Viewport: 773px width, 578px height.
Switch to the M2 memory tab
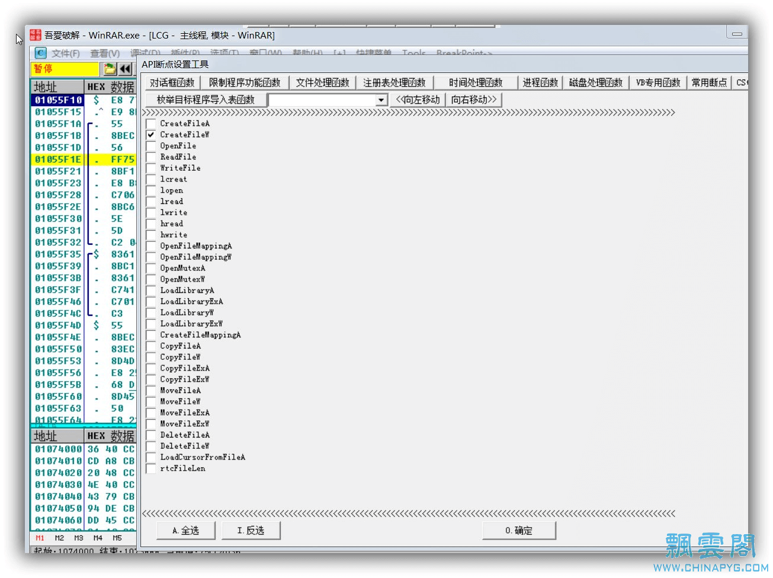[x=59, y=538]
